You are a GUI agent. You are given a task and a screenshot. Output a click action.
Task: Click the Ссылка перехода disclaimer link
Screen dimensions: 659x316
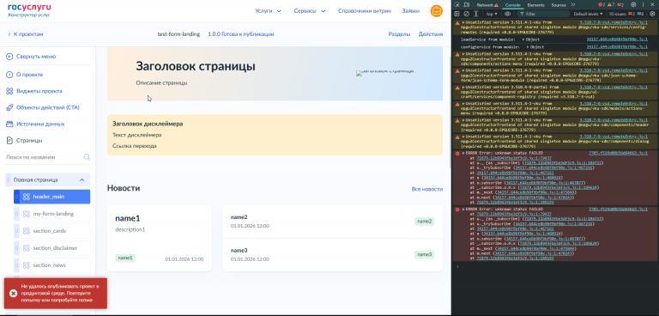pyautogui.click(x=135, y=146)
